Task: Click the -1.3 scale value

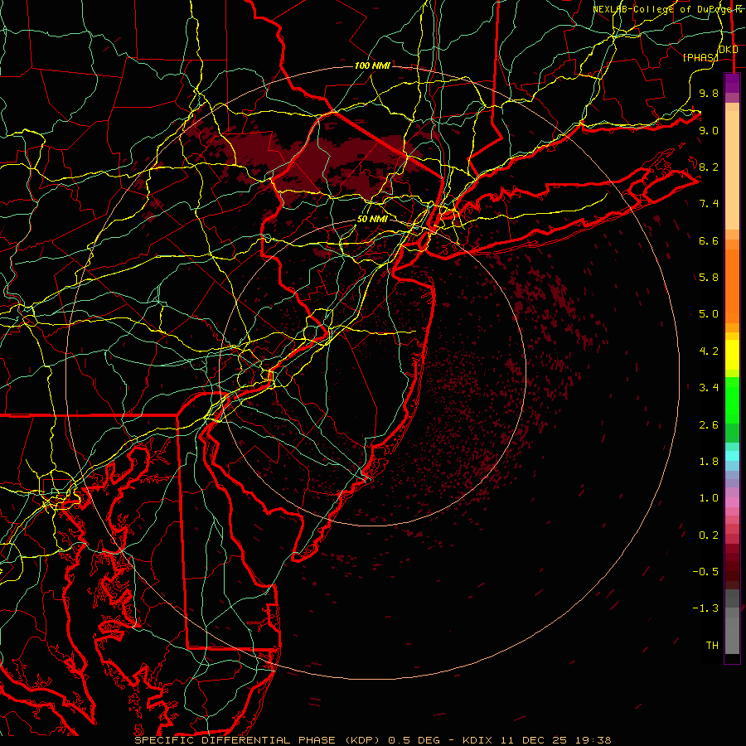Action: click(705, 608)
